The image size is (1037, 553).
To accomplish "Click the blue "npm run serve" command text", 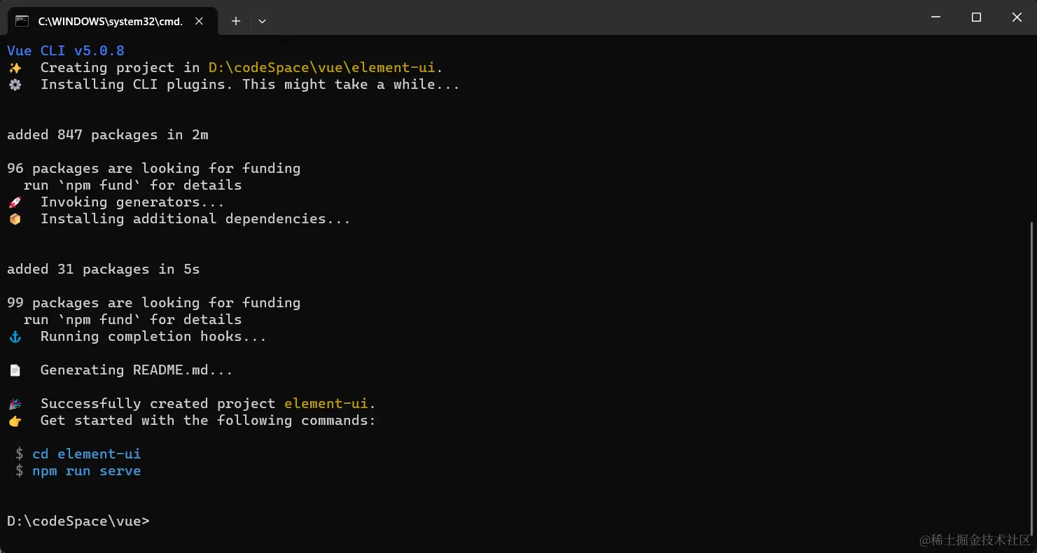I will pyautogui.click(x=86, y=471).
